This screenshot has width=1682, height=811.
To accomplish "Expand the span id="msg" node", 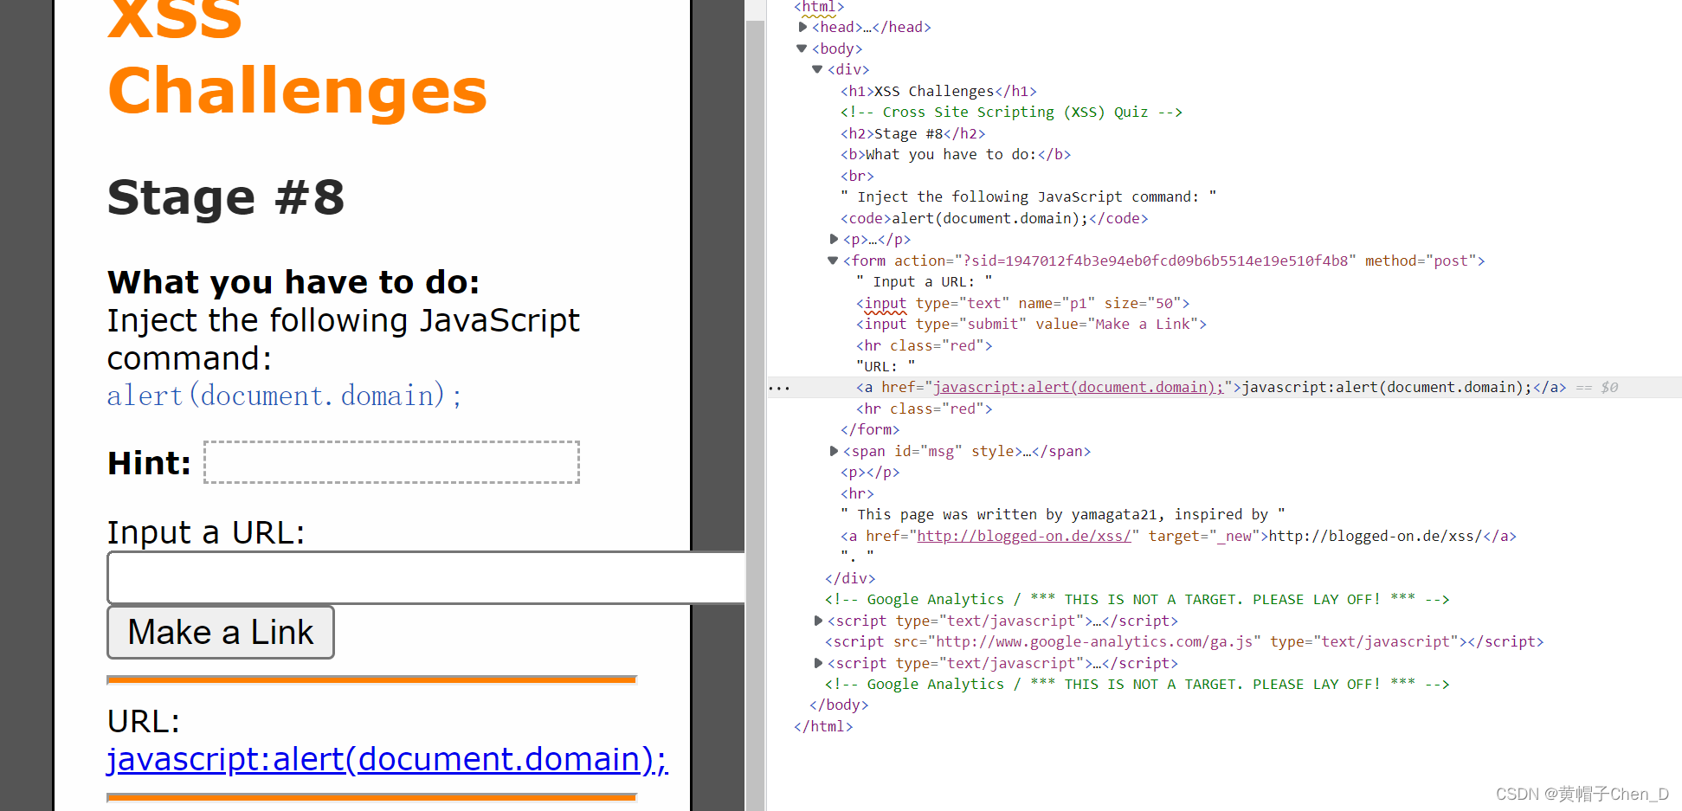I will (x=835, y=451).
